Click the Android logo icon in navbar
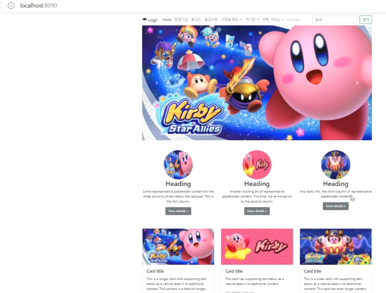Viewport: 386px width, 293px height. [x=144, y=19]
